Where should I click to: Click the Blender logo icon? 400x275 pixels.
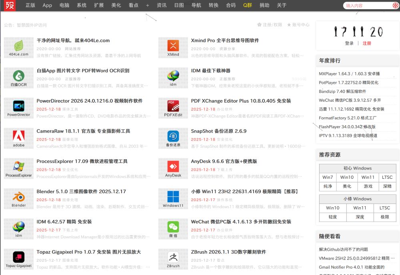[19, 198]
